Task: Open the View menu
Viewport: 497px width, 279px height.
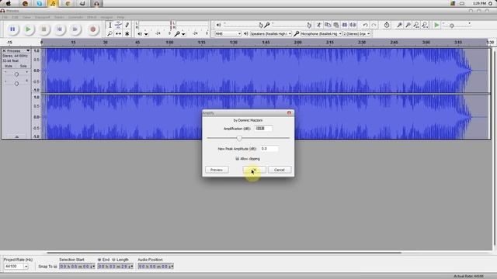Action: click(x=26, y=17)
